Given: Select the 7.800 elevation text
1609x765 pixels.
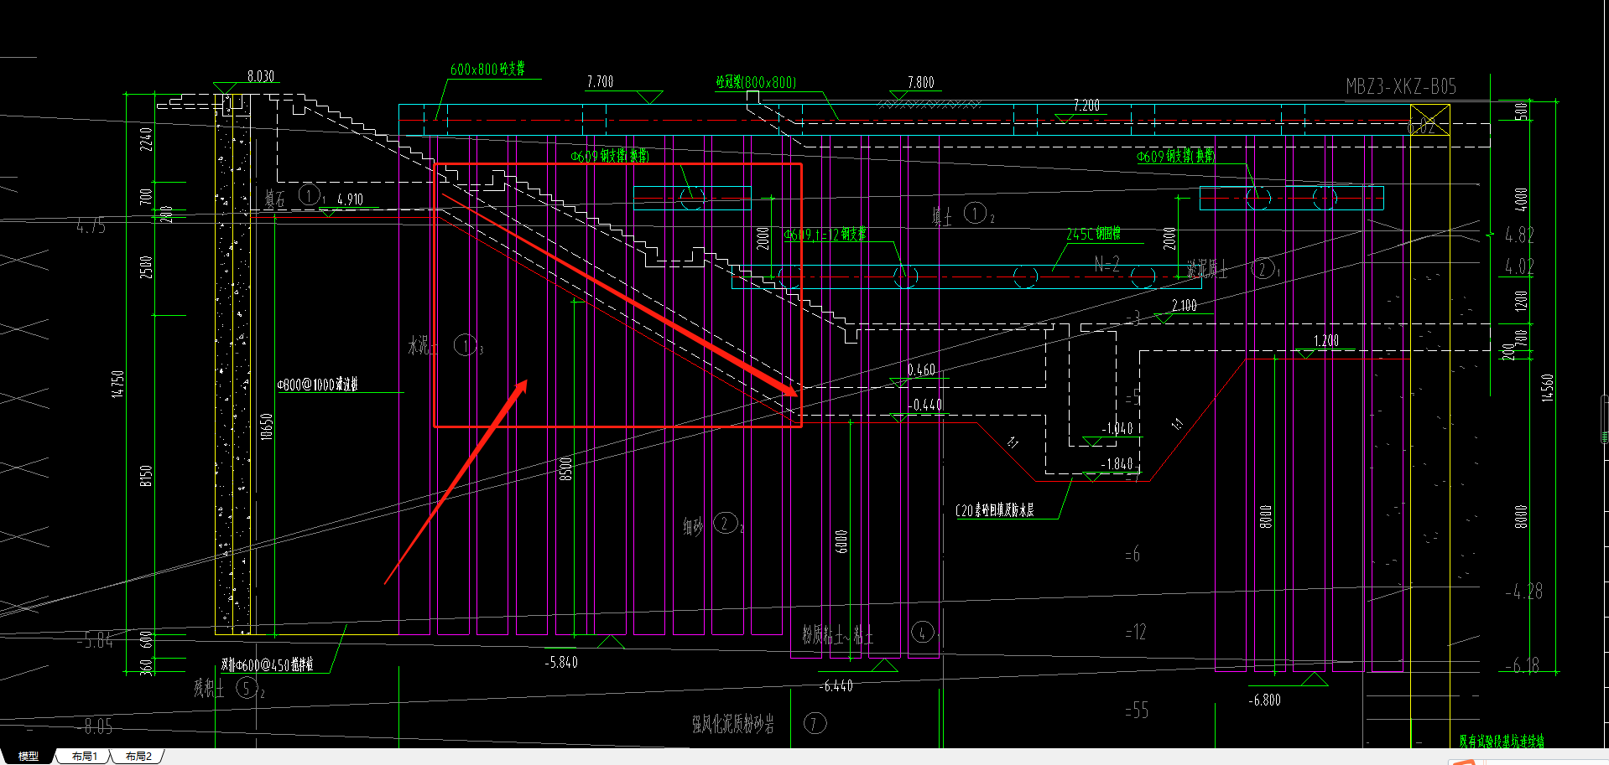Looking at the screenshot, I should pos(920,82).
